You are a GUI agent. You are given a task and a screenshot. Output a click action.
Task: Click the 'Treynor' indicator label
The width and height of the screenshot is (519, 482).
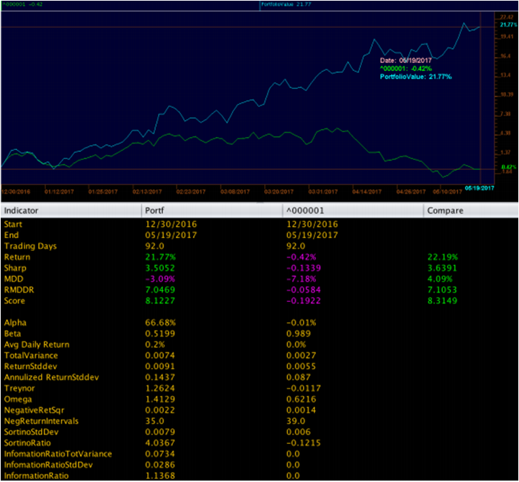[x=19, y=388]
